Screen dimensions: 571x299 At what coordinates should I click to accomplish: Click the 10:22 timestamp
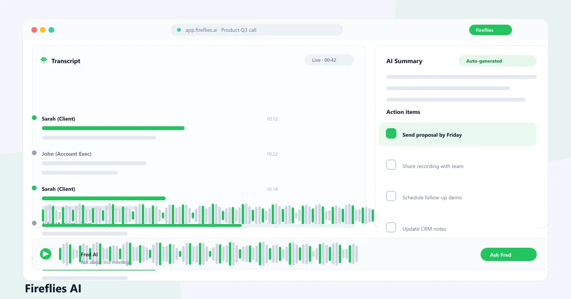point(272,154)
